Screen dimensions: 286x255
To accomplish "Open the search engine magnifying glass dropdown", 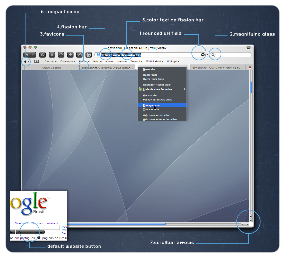I will point(213,55).
